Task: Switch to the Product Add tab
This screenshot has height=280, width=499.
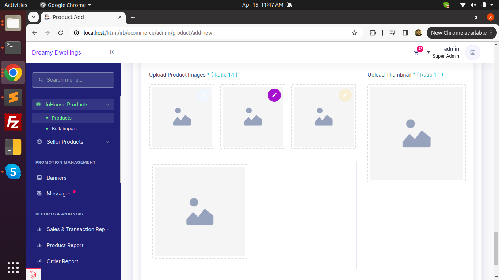Action: pos(83,17)
